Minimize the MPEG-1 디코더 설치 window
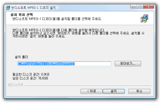This screenshot has height=103, width=160. tap(134, 7)
